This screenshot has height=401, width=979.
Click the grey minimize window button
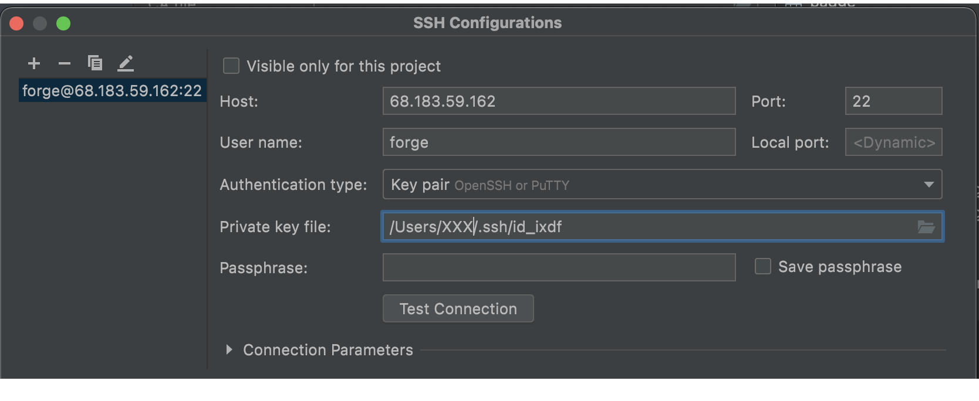click(40, 23)
